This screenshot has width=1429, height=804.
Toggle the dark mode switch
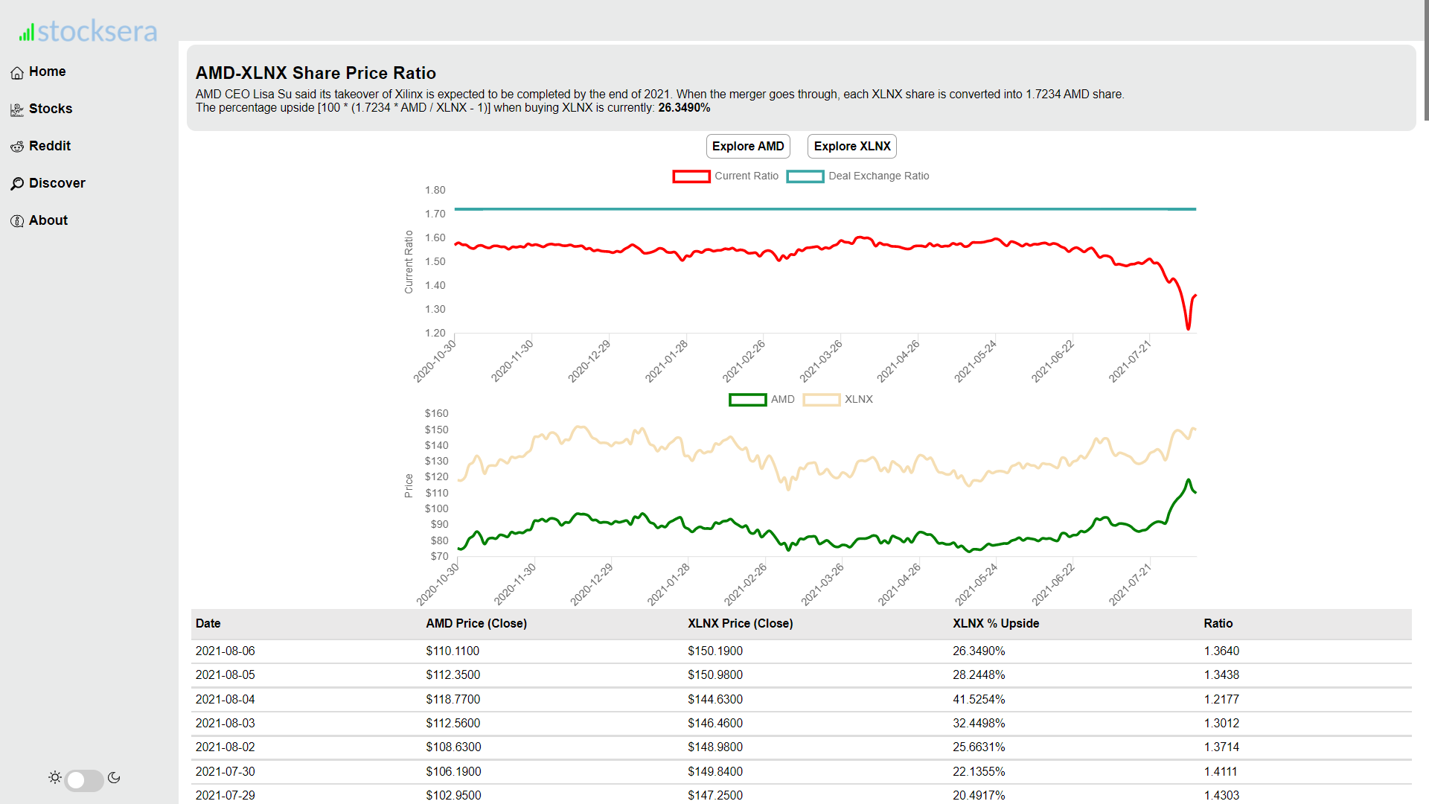[x=84, y=780]
